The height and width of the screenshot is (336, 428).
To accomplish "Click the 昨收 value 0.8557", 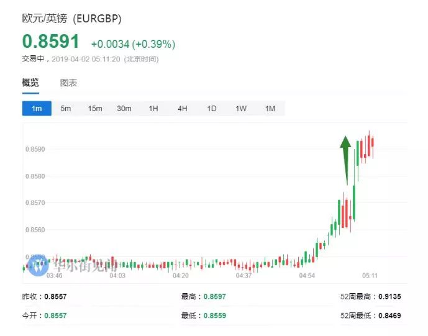I will coord(55,297).
